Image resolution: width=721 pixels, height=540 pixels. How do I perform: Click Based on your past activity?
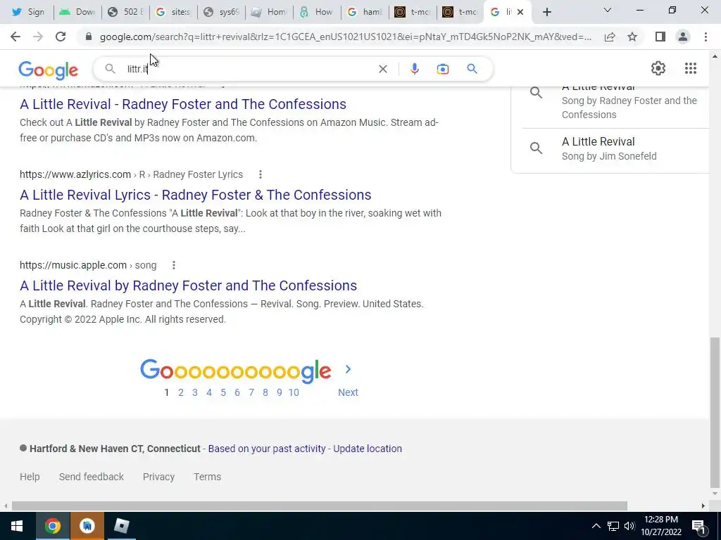[x=267, y=449]
